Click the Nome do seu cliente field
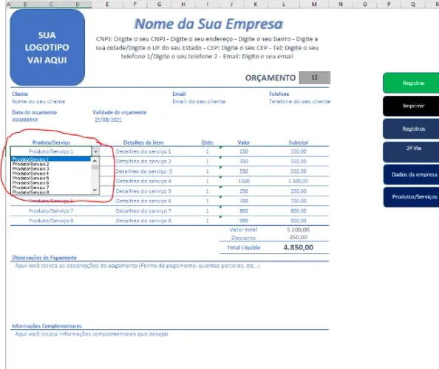The width and height of the screenshot is (439, 369). pos(38,102)
